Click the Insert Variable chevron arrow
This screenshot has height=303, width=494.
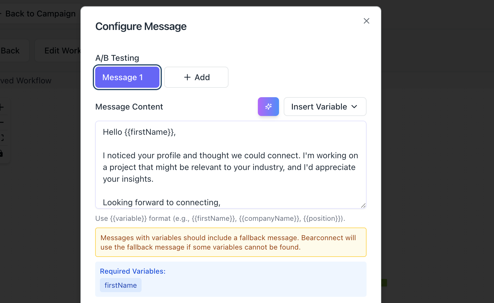click(x=354, y=107)
